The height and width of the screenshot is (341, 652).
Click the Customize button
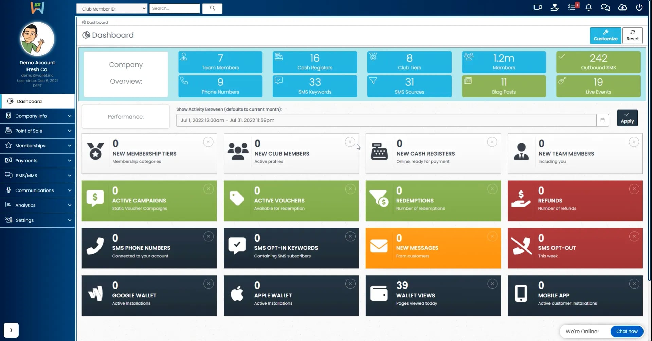[605, 36]
